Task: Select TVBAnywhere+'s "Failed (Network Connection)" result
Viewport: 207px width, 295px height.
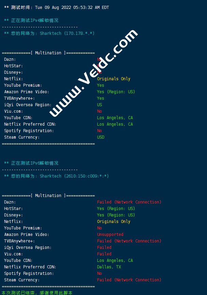Action: (129, 241)
